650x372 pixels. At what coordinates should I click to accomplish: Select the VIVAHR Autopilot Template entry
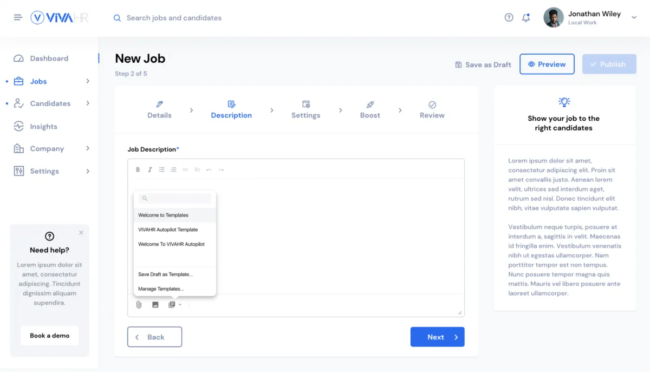(x=168, y=230)
